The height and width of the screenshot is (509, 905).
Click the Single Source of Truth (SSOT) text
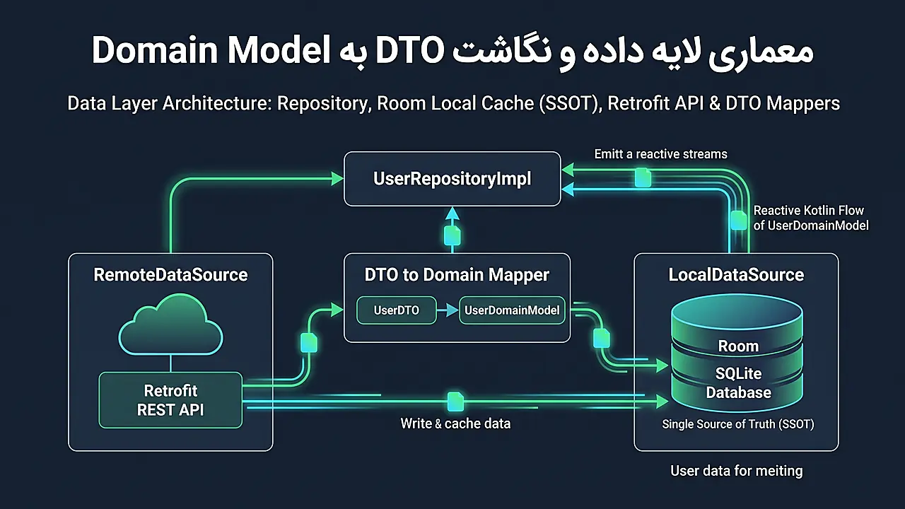point(738,425)
